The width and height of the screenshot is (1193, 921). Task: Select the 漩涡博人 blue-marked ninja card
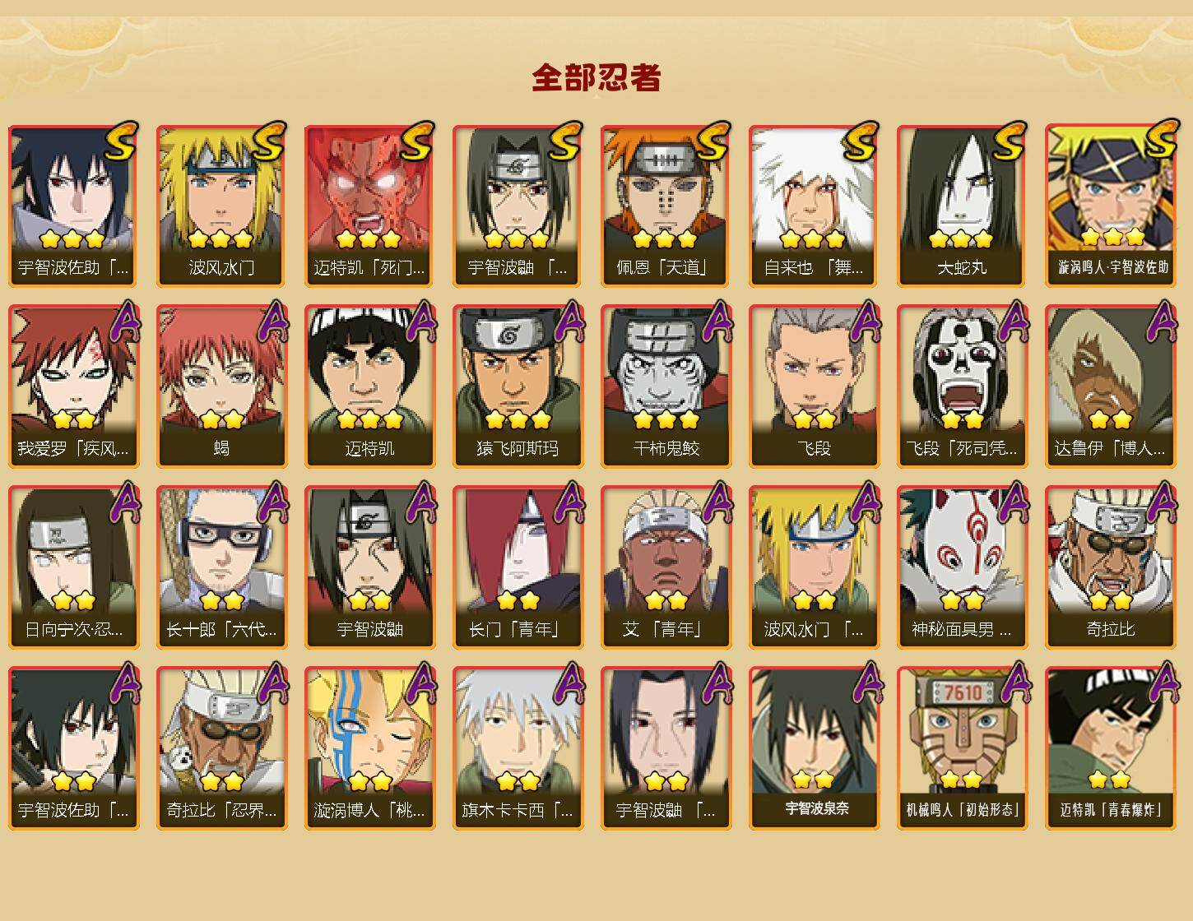tap(369, 748)
